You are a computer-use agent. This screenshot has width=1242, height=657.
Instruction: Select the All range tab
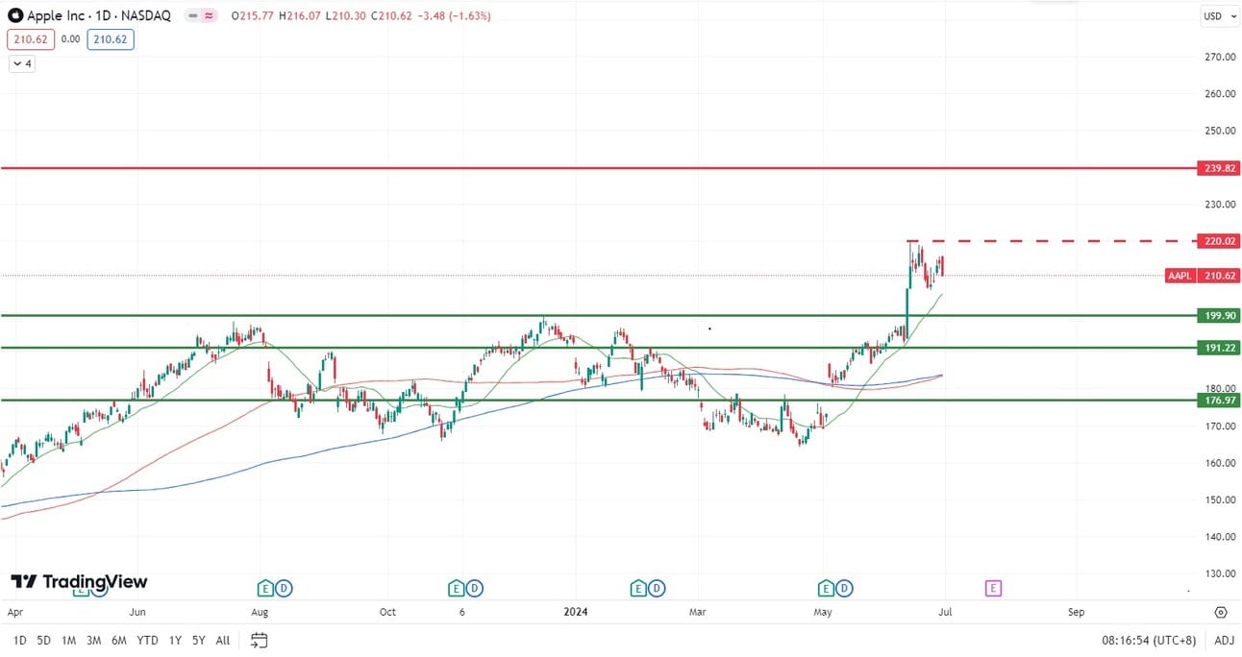pyautogui.click(x=223, y=640)
